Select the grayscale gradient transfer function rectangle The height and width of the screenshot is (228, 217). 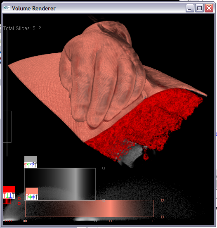[60, 184]
